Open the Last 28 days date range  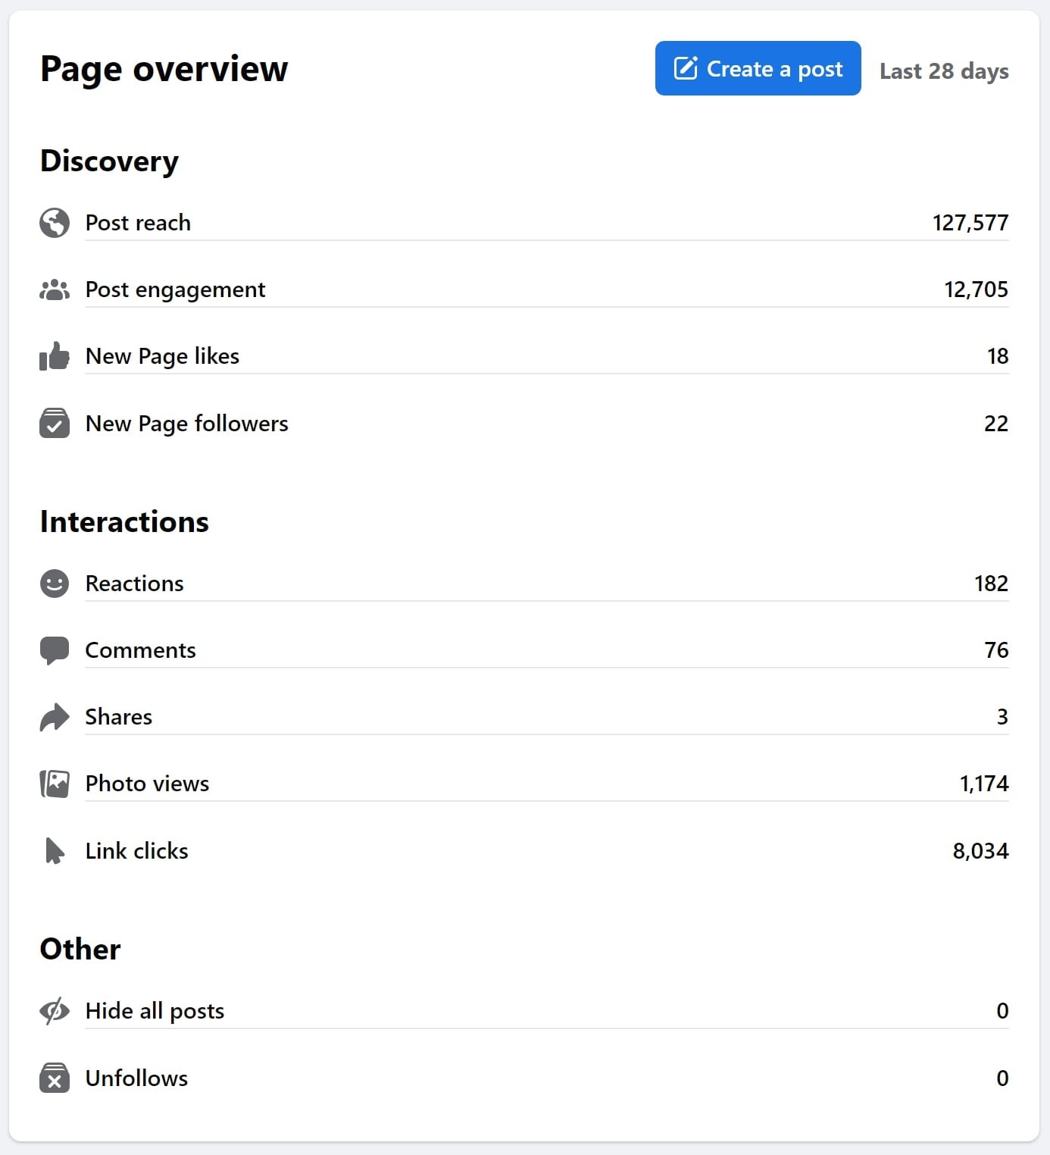pyautogui.click(x=944, y=71)
